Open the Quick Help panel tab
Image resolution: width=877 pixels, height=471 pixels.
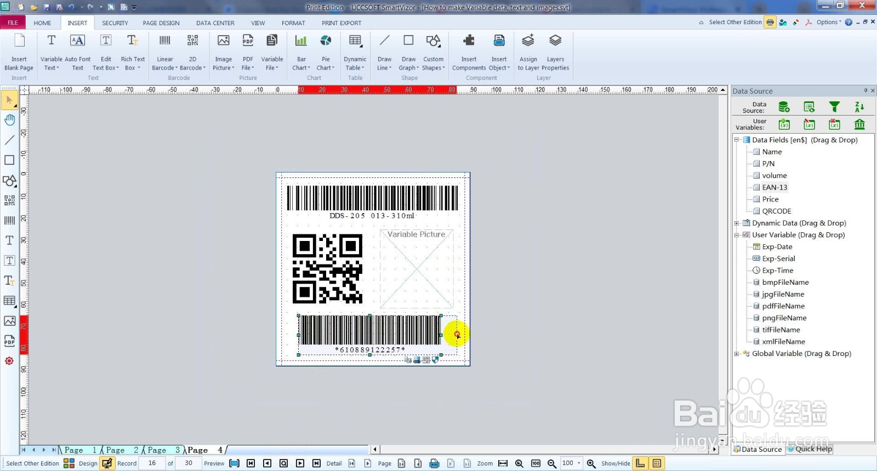click(810, 449)
